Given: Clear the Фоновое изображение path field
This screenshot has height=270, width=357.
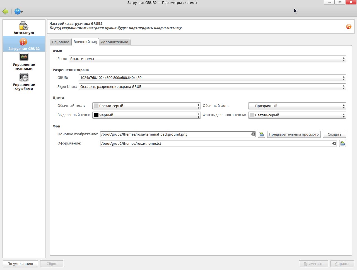Looking at the screenshot, I should pyautogui.click(x=253, y=134).
